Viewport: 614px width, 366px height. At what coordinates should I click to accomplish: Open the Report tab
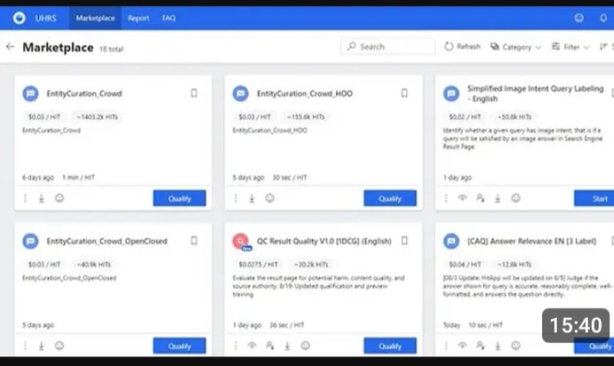pyautogui.click(x=139, y=18)
